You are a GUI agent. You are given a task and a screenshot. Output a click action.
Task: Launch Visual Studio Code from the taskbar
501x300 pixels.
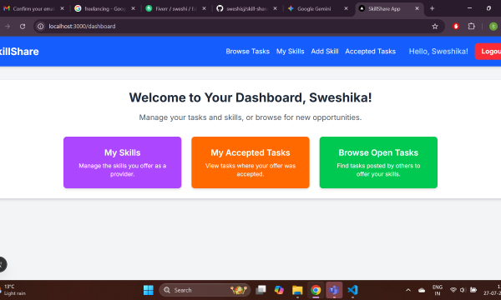(352, 290)
